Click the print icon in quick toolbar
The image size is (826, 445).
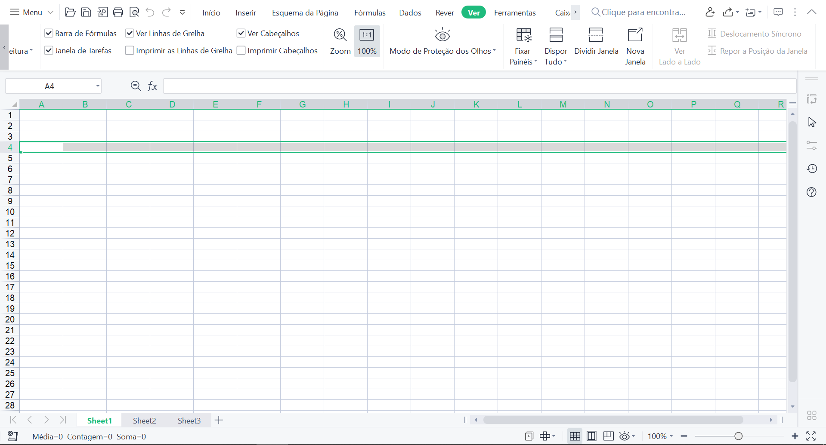click(118, 12)
